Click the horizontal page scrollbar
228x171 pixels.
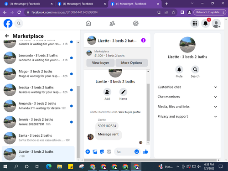(x=150, y=160)
